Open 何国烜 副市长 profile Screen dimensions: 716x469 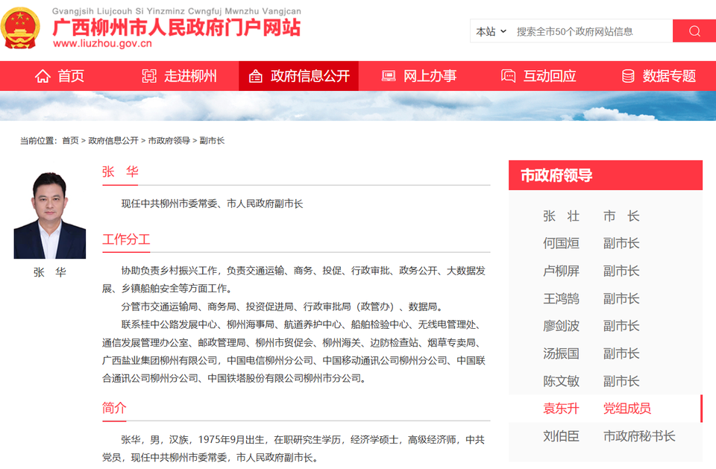click(591, 244)
